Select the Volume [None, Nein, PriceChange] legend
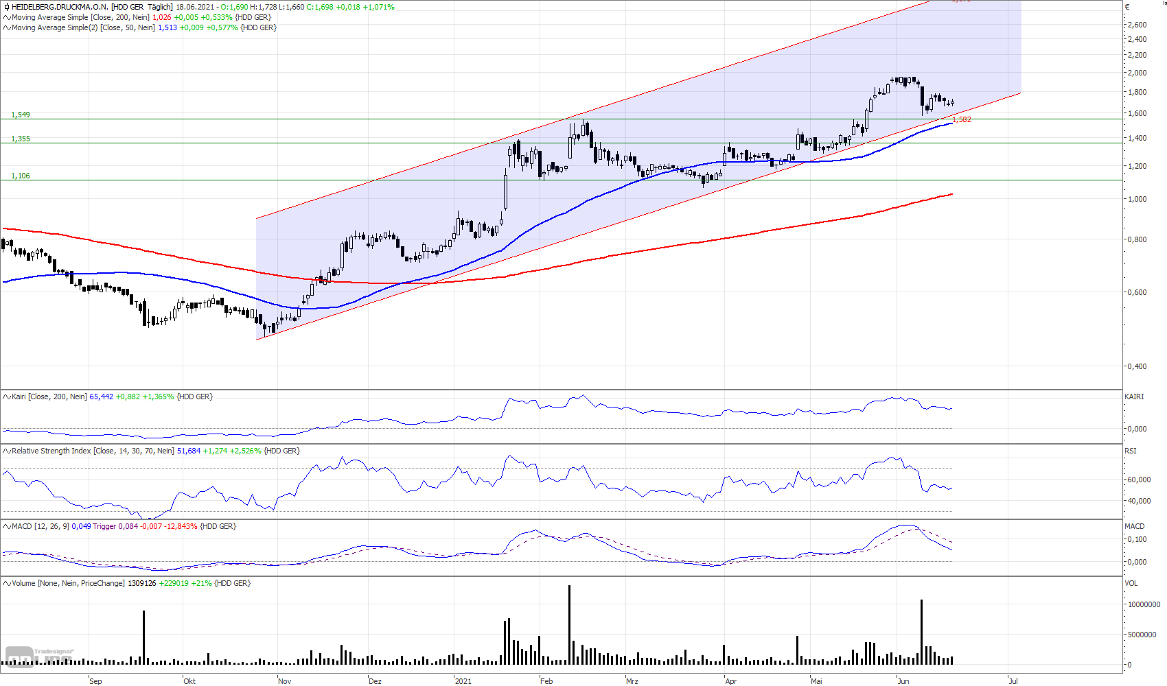The width and height of the screenshot is (1167, 686). pos(68,583)
